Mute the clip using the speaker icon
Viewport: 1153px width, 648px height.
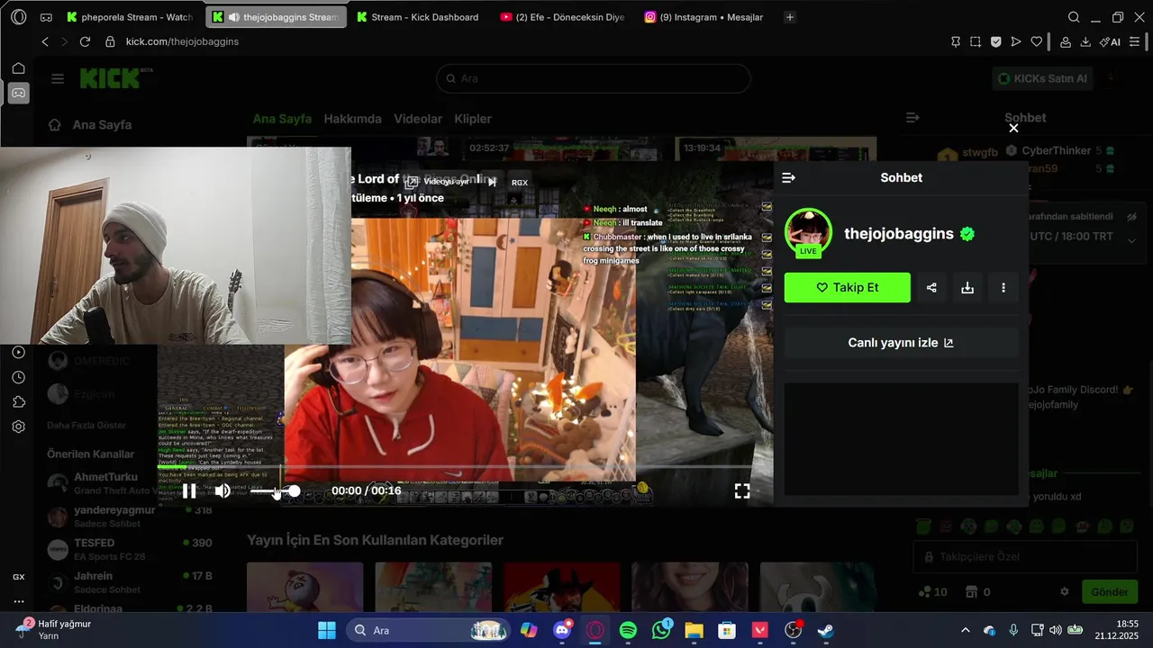(222, 490)
